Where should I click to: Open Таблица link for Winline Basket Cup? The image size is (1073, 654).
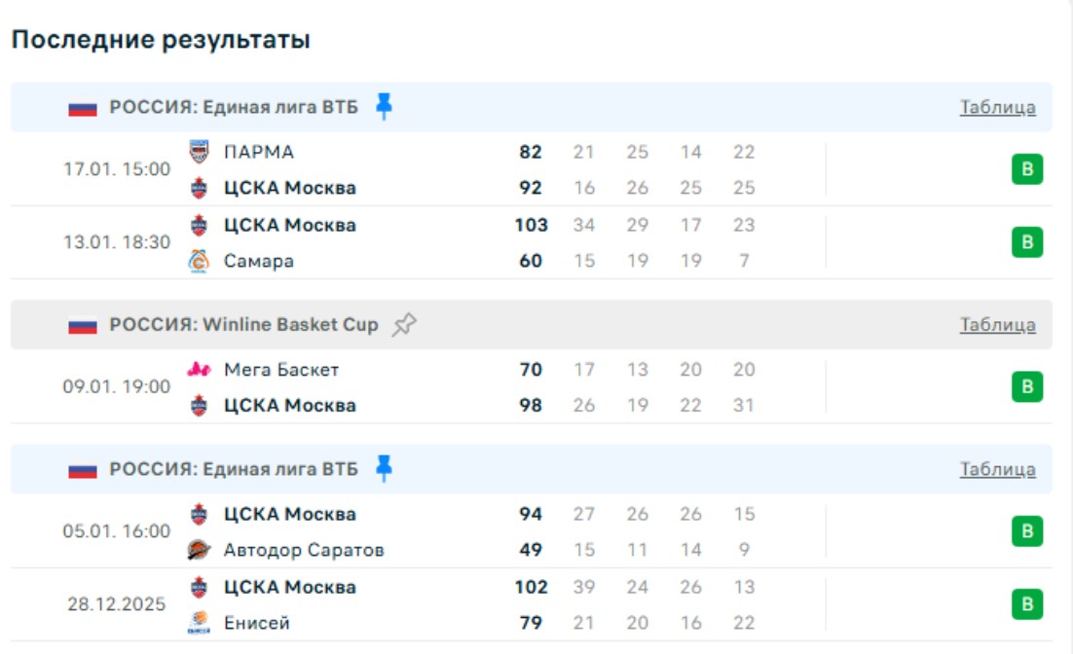click(x=997, y=325)
